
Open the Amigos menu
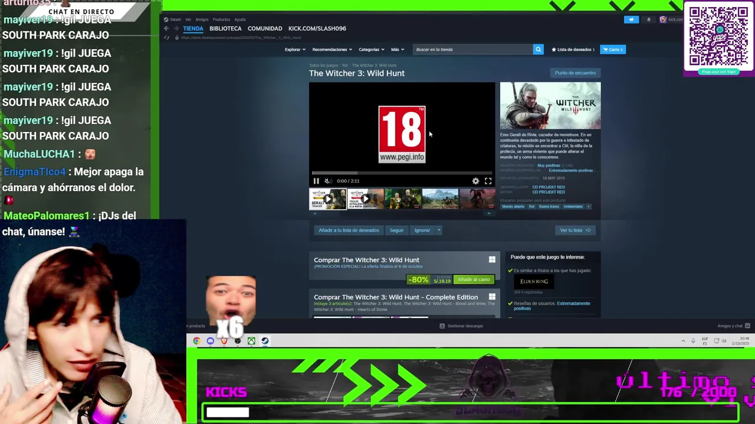202,19
